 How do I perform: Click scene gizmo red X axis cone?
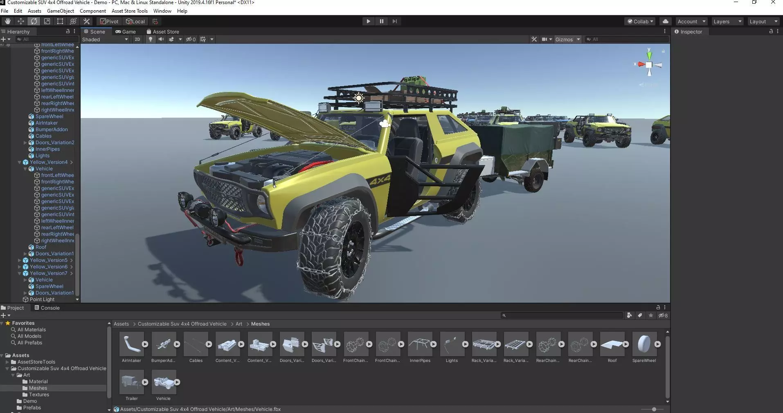point(640,64)
